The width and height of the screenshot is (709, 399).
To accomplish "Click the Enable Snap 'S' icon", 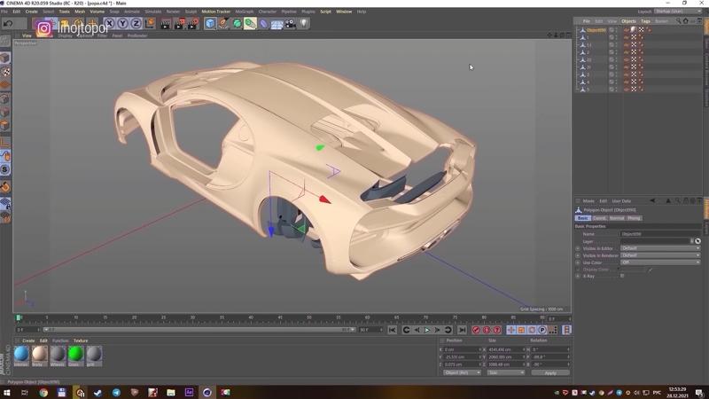I will pyautogui.click(x=5, y=169).
